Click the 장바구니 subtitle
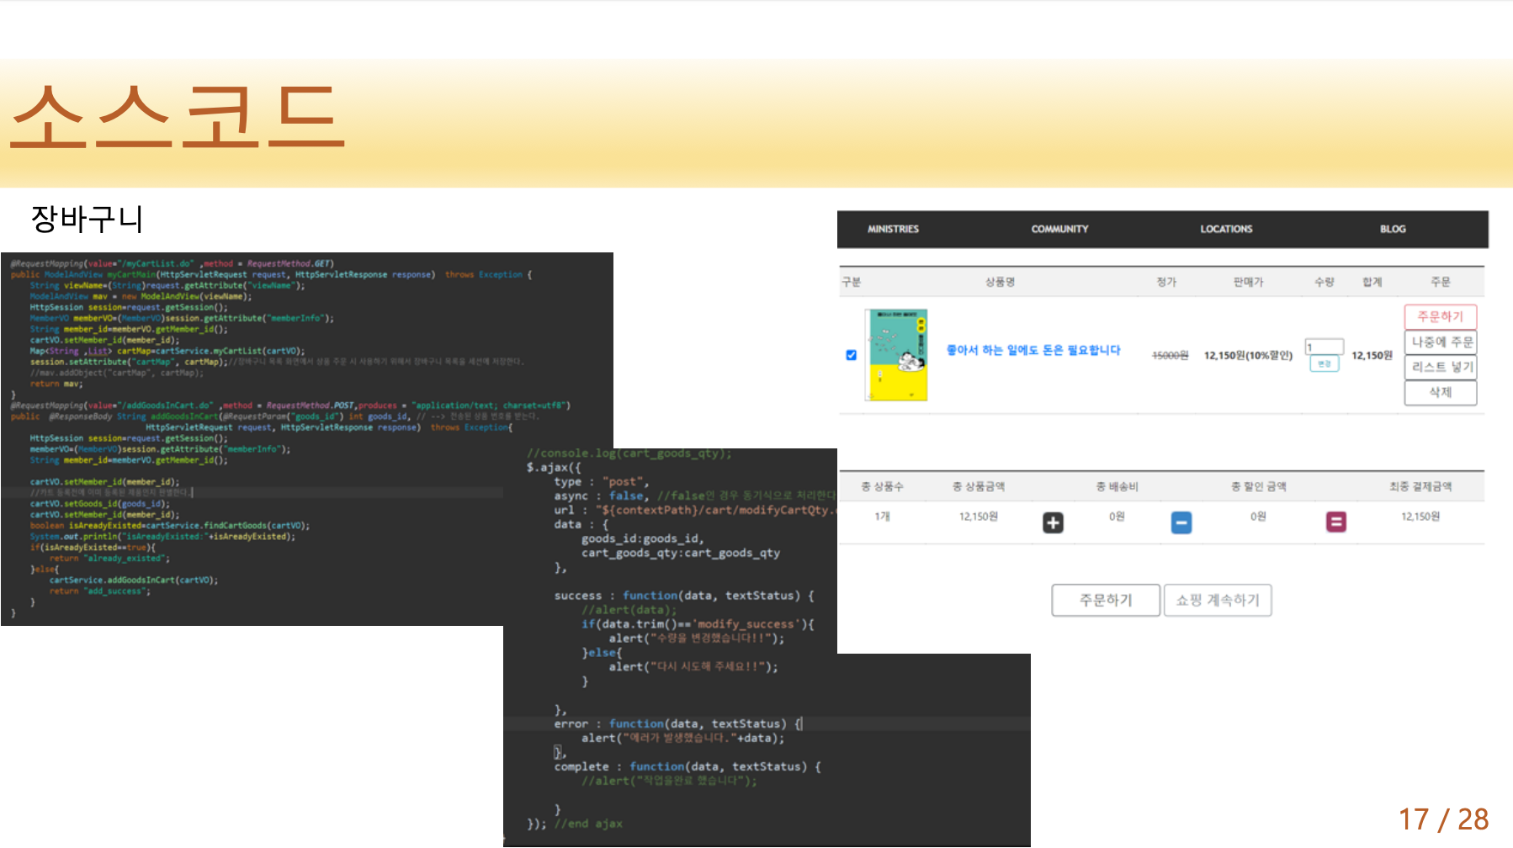Screen dimensions: 1513x848 87,219
